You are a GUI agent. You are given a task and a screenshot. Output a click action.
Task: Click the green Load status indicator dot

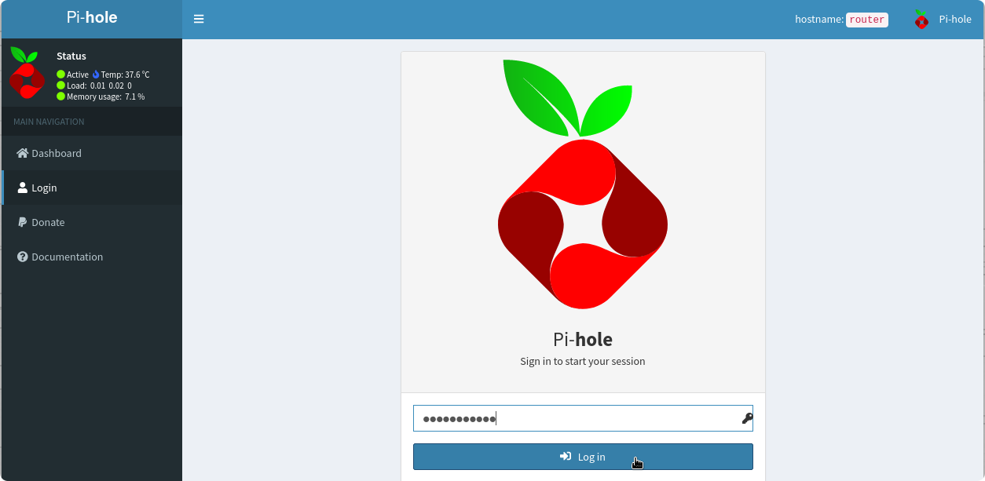click(x=60, y=86)
